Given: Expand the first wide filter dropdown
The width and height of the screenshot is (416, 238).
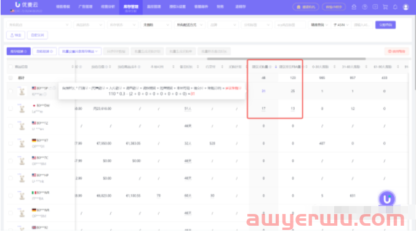Looking at the screenshot, I should click(39, 25).
